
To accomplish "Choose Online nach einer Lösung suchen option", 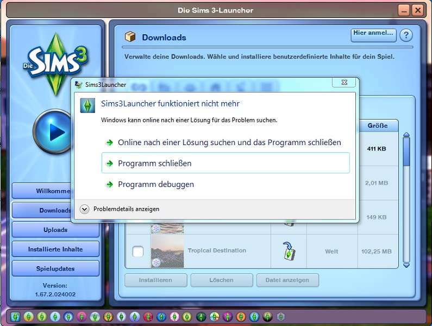I will [x=226, y=142].
